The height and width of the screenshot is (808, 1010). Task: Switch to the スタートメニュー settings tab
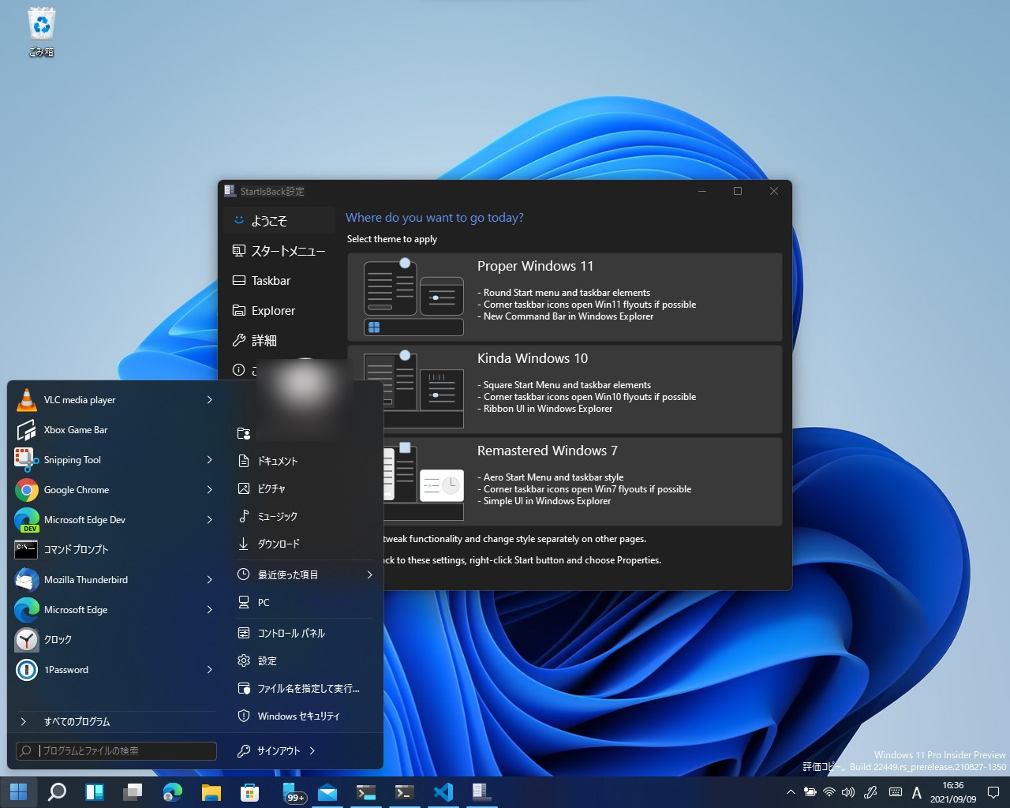(x=279, y=251)
